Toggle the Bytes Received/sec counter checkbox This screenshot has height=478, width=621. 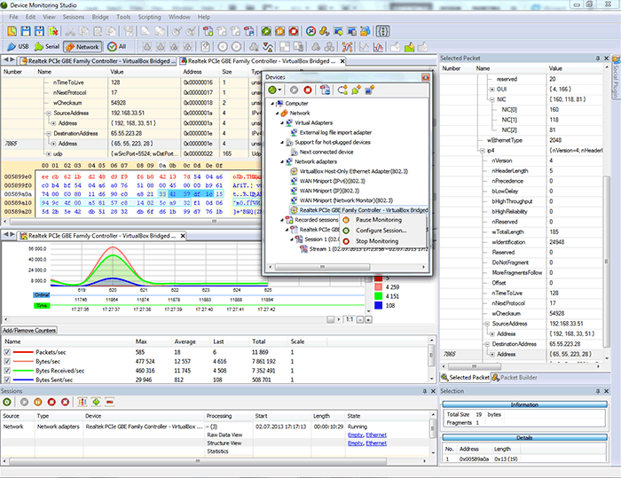7,371
